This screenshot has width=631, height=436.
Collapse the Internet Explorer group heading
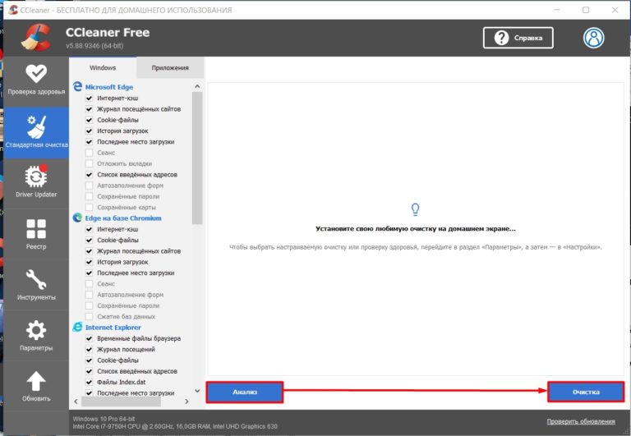tap(113, 328)
